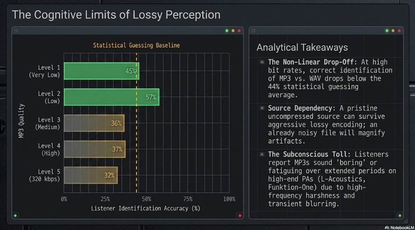This screenshot has height=230, width=415.
Task: Click the Subconscious Toll bullet icon
Action: pos(262,154)
